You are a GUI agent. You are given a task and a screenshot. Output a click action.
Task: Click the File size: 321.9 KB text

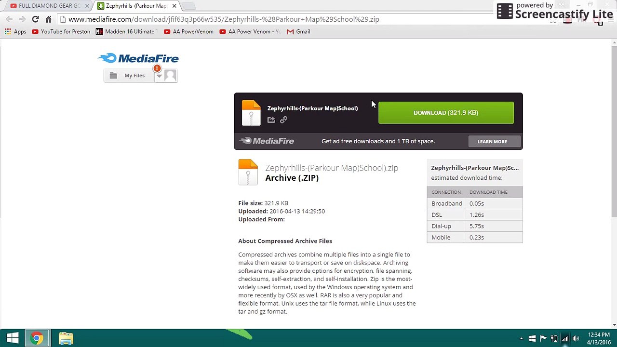tap(263, 203)
